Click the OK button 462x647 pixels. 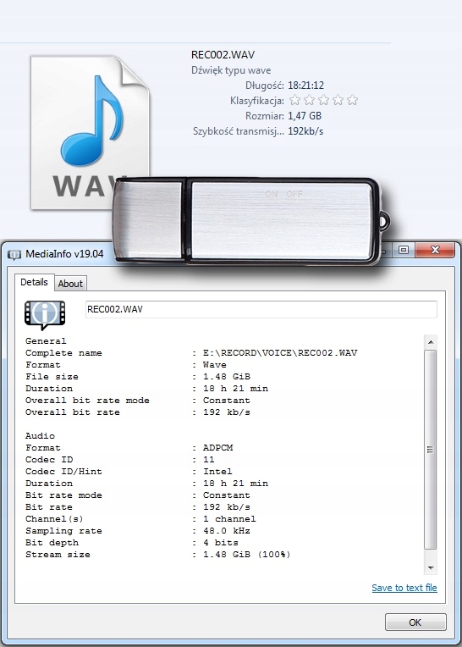pyautogui.click(x=415, y=622)
